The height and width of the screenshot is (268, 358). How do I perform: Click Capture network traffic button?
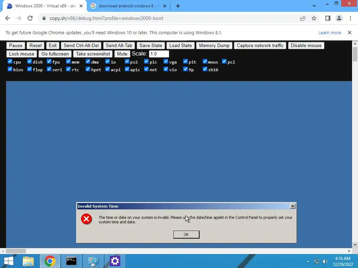pos(260,46)
